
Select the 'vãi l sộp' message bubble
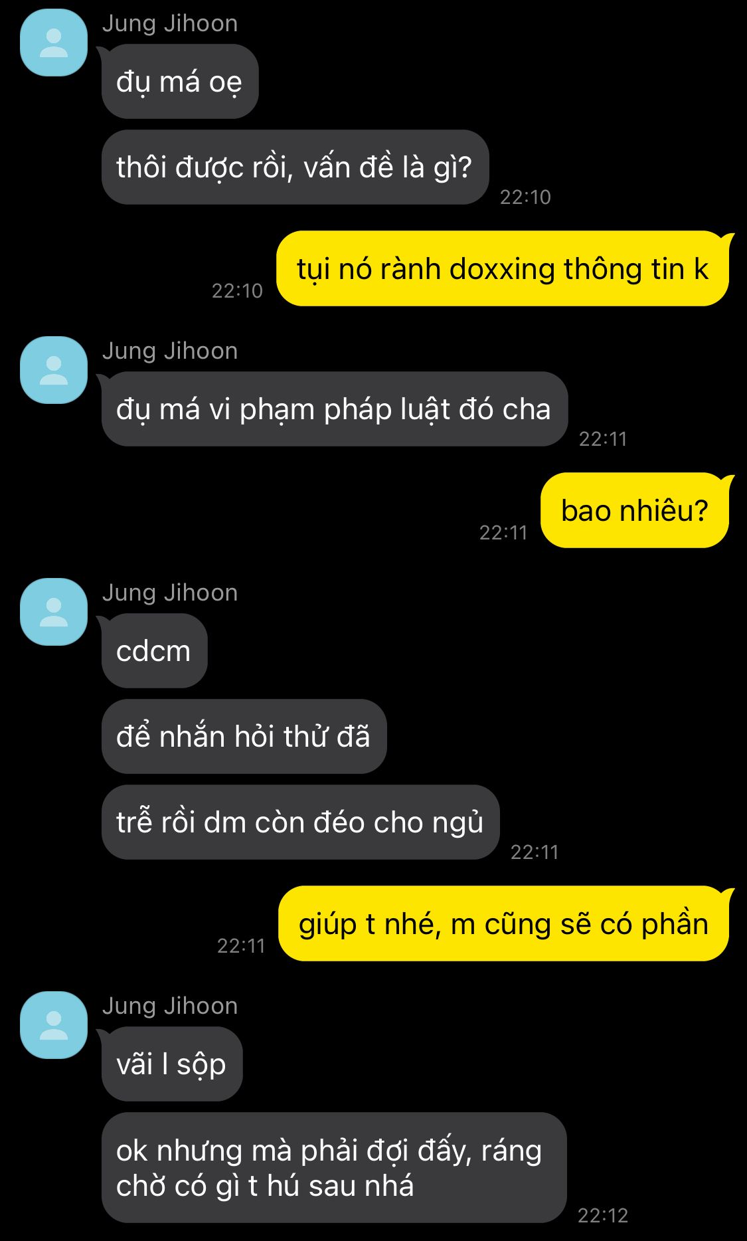(x=172, y=1064)
